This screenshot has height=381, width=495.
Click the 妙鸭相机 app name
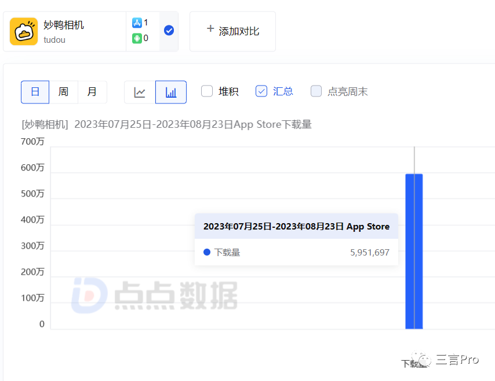tap(64, 25)
